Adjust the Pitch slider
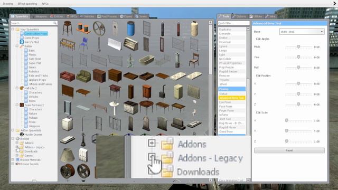Viewport: 338px width, 190px height. [298, 47]
